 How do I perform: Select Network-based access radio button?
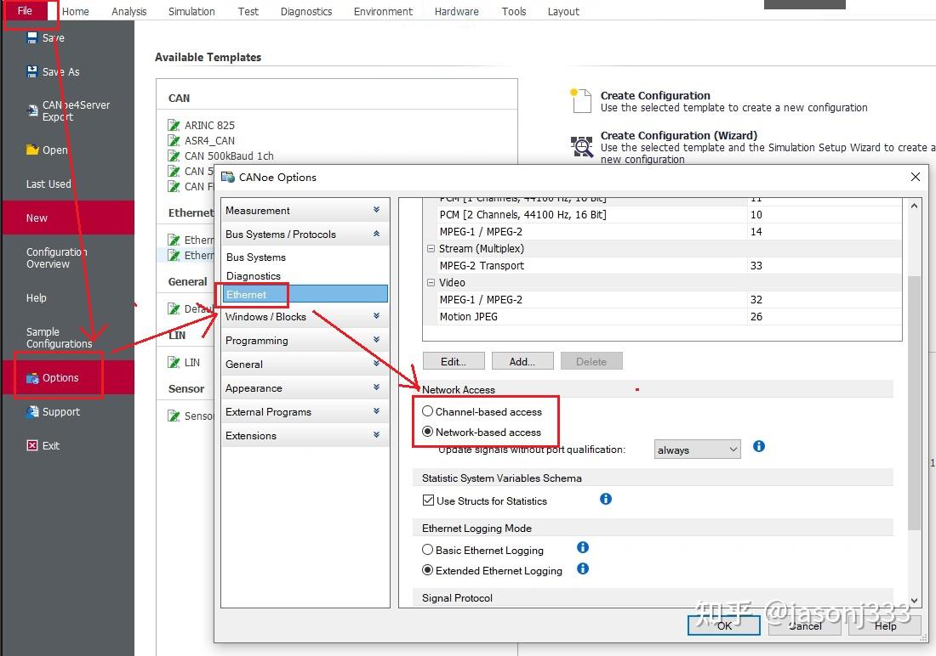pyautogui.click(x=427, y=431)
